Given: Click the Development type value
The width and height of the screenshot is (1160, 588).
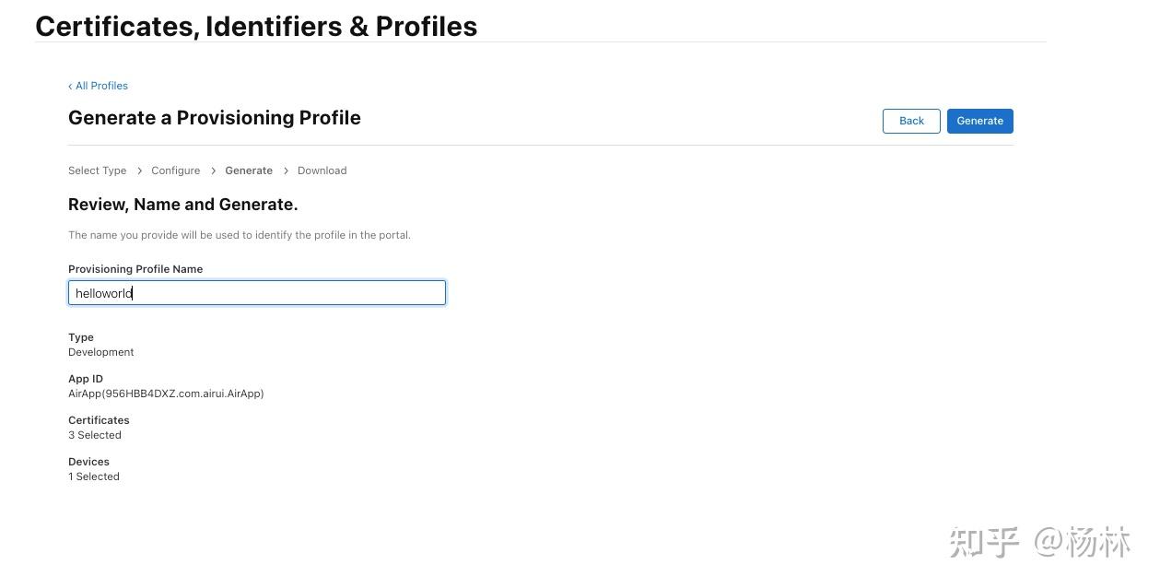Looking at the screenshot, I should point(101,352).
